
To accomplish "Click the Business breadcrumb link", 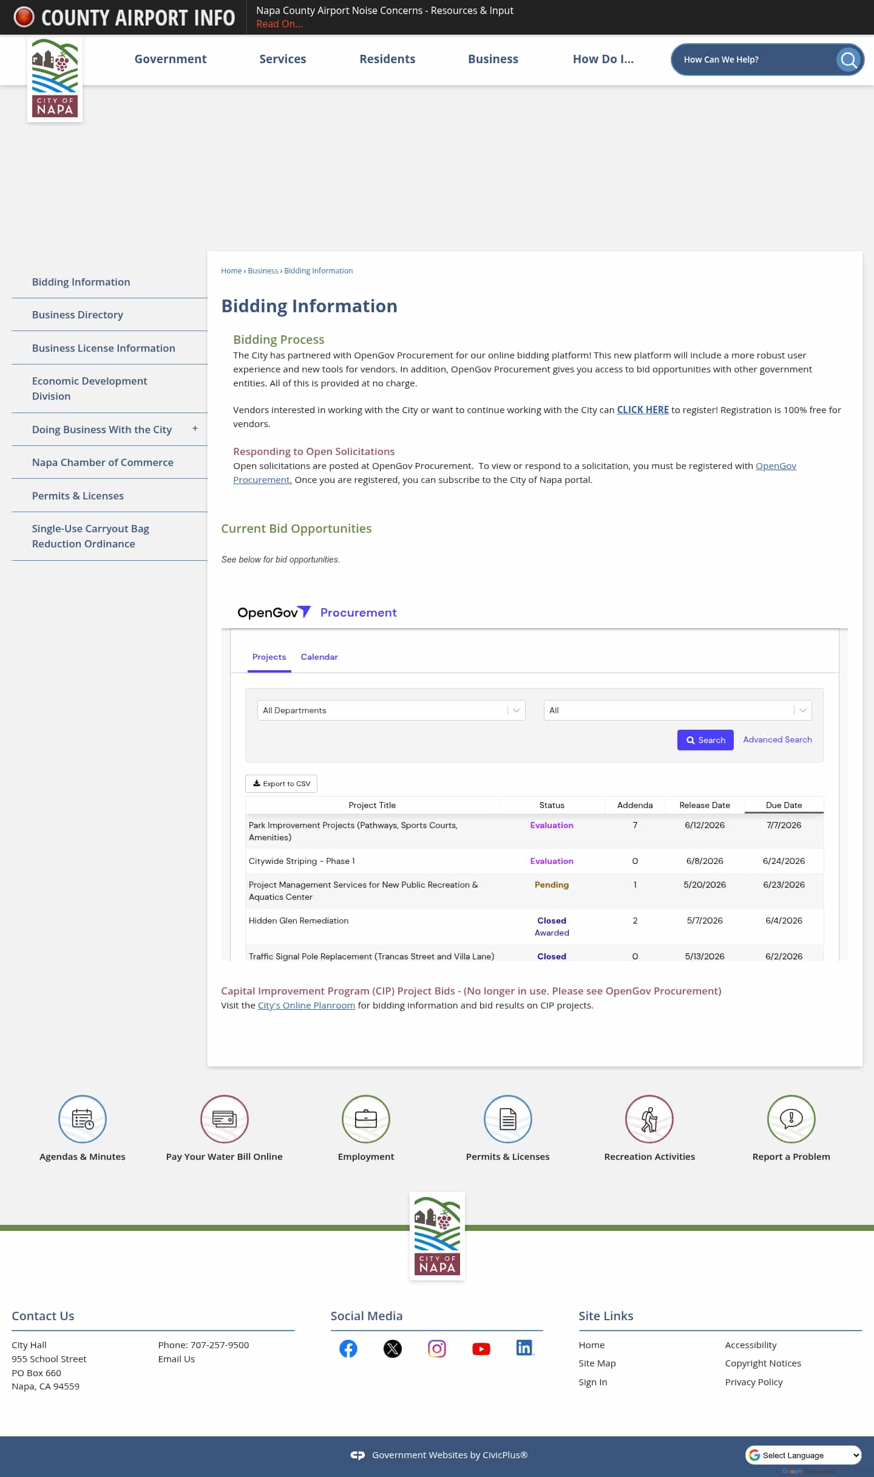I will point(263,270).
